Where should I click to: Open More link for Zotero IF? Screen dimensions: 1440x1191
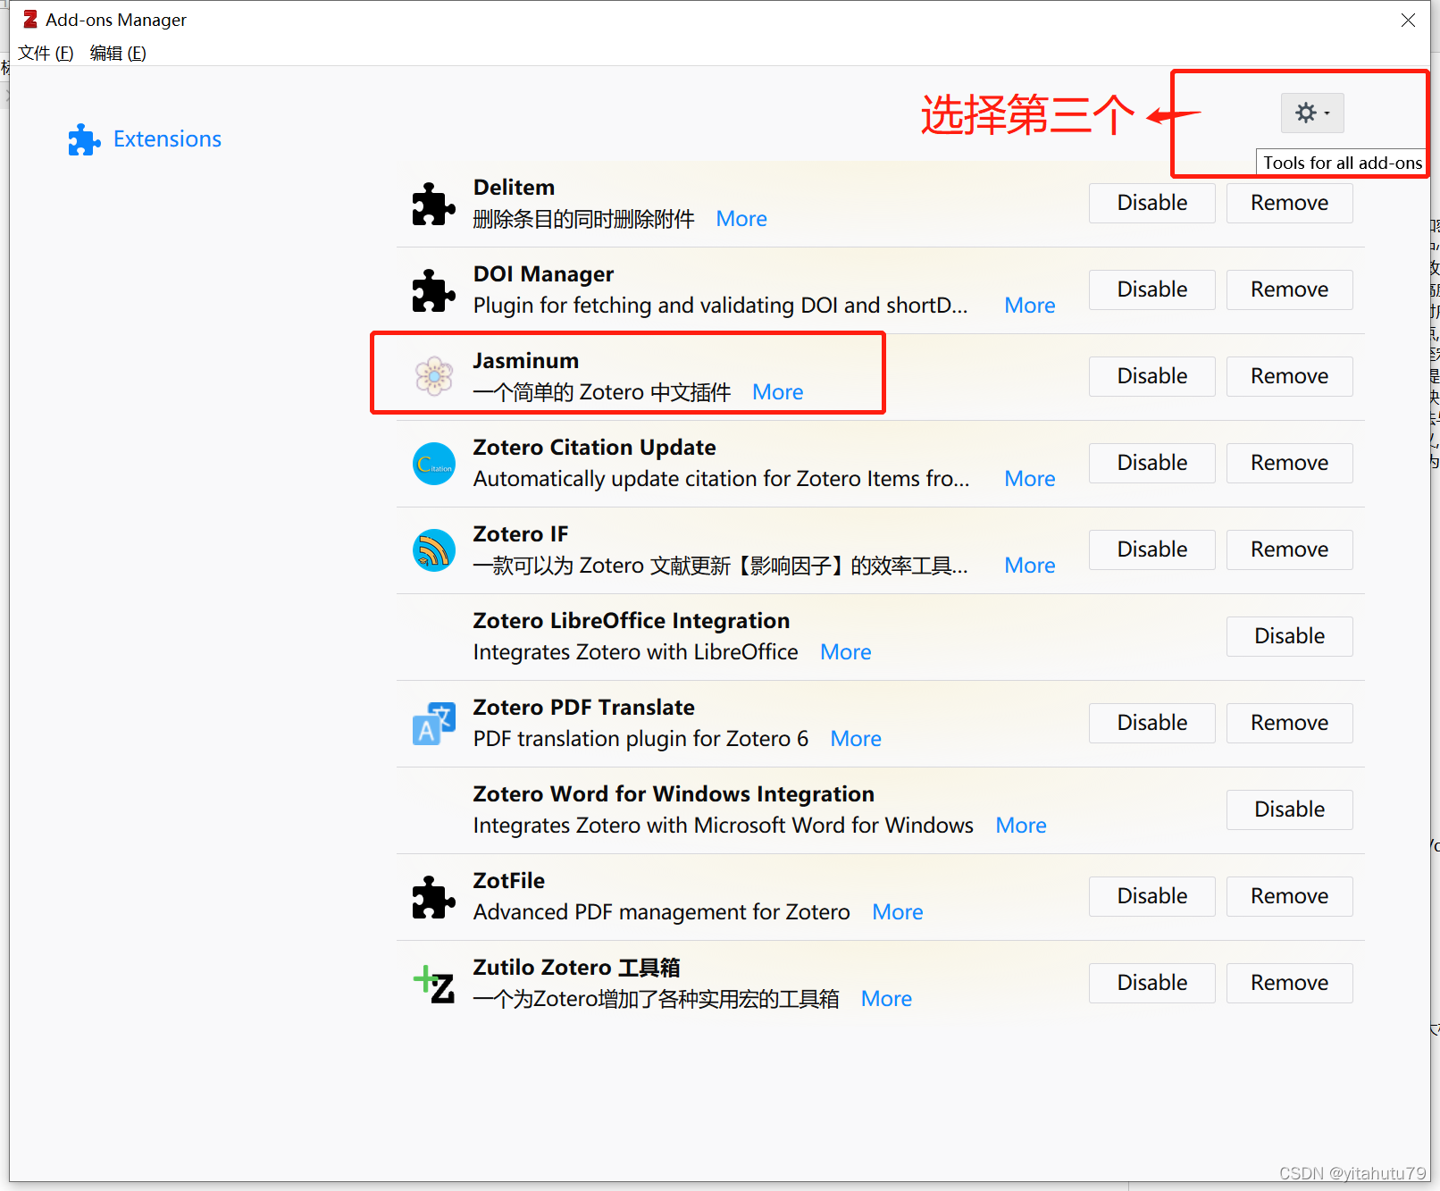[x=1030, y=566]
